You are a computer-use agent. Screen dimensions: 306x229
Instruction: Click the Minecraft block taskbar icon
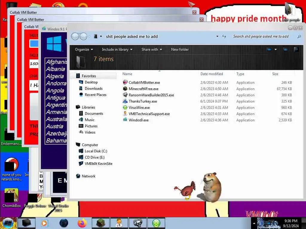(101, 223)
